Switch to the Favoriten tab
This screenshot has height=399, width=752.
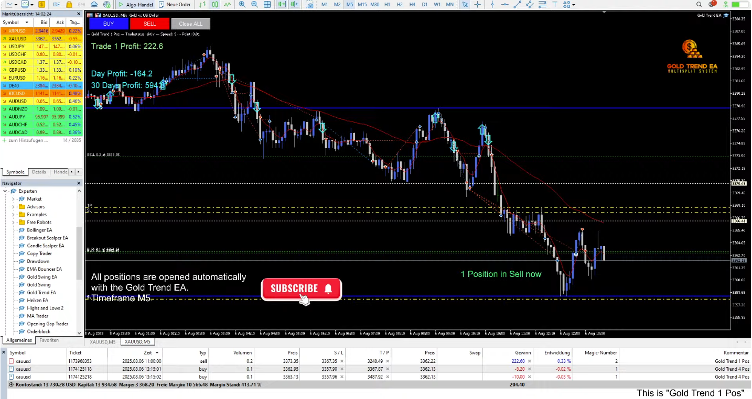pyautogui.click(x=49, y=340)
